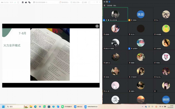The image size is (175, 109).
Task: Show hidden icons via the system tray chevron
Action: pos(143,107)
